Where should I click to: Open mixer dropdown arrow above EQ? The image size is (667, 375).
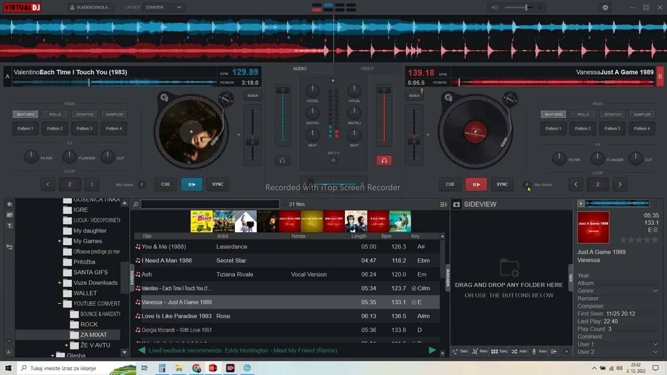[333, 81]
